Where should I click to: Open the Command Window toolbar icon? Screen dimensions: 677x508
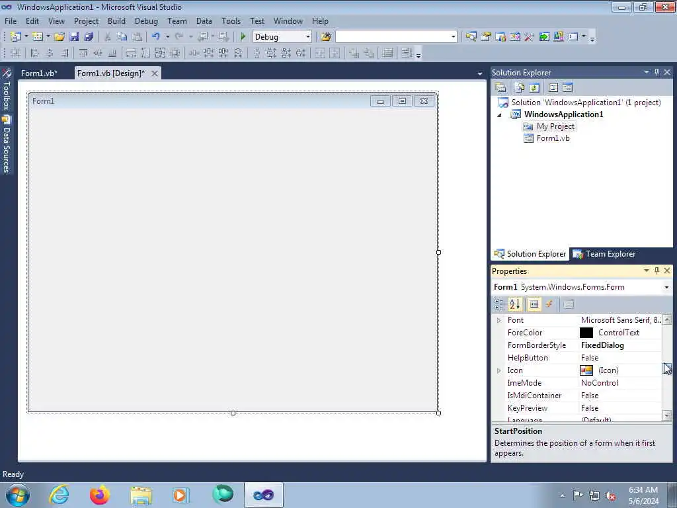[x=573, y=37]
